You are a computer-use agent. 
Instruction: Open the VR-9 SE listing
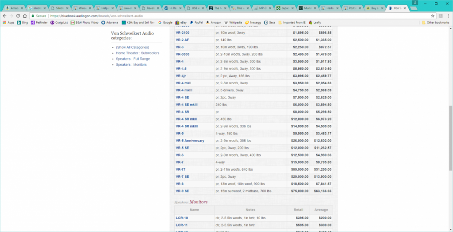pos(182,191)
